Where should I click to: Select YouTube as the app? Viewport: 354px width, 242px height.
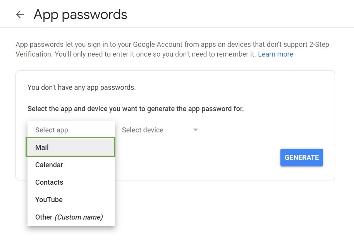tap(49, 200)
